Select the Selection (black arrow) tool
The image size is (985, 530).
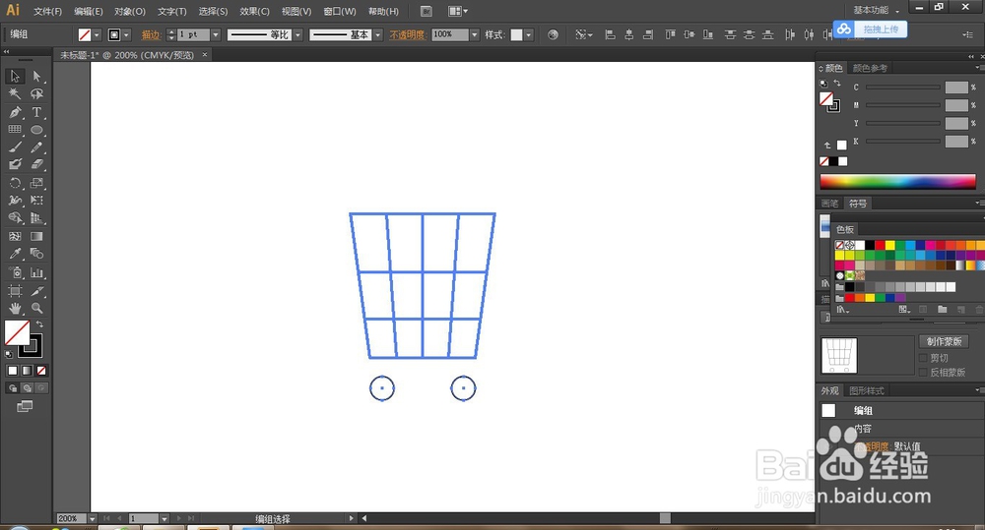(15, 77)
